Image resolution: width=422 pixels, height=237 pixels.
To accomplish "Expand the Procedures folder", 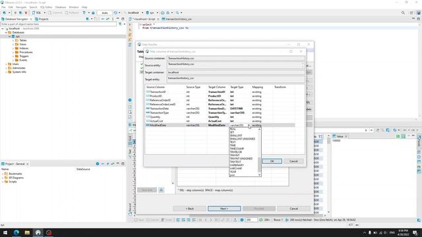I will pos(13,52).
